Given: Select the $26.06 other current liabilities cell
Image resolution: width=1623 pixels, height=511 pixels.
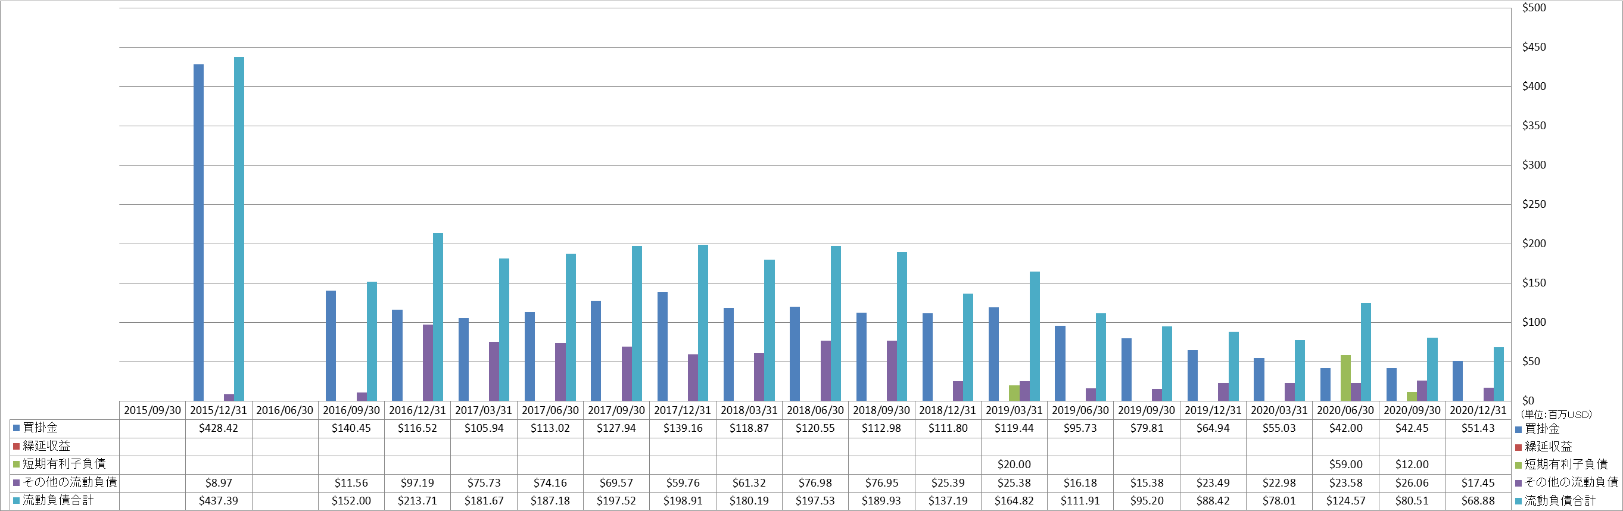Looking at the screenshot, I should click(x=1412, y=482).
